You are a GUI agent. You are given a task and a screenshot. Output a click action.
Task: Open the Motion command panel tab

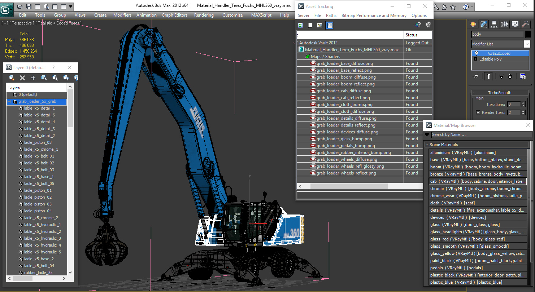click(x=505, y=24)
